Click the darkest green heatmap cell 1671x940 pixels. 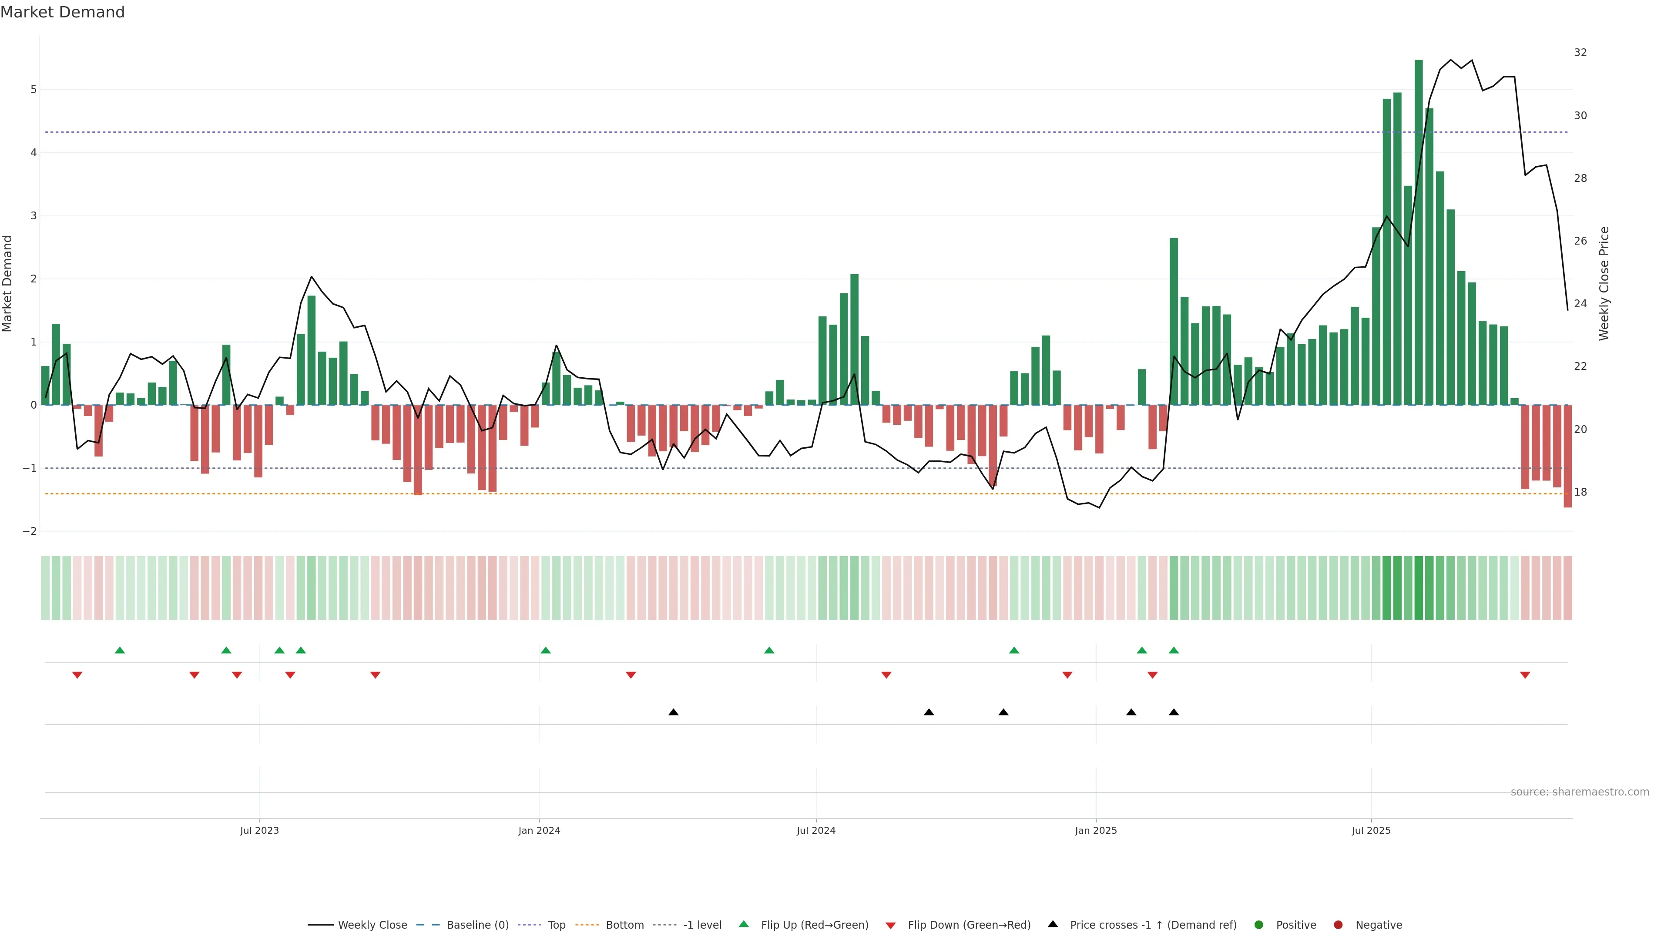(1418, 588)
